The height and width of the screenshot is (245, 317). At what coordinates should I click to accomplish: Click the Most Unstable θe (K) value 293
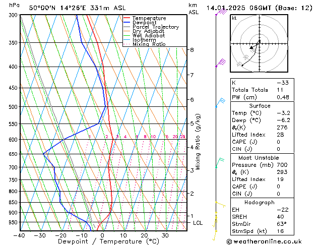click(x=282, y=172)
